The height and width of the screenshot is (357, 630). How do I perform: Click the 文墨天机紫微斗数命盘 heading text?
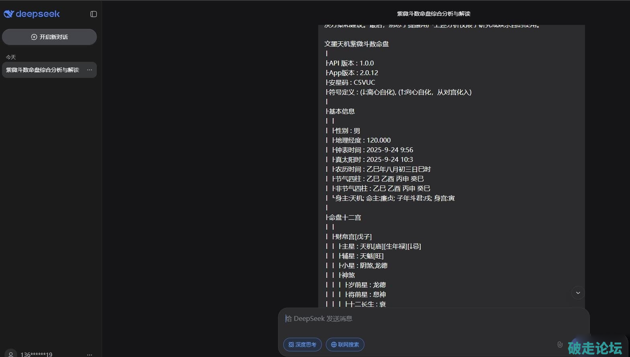(356, 44)
